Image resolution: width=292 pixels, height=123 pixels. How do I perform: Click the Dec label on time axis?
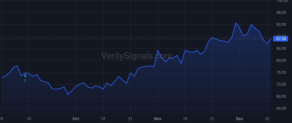tap(240, 119)
